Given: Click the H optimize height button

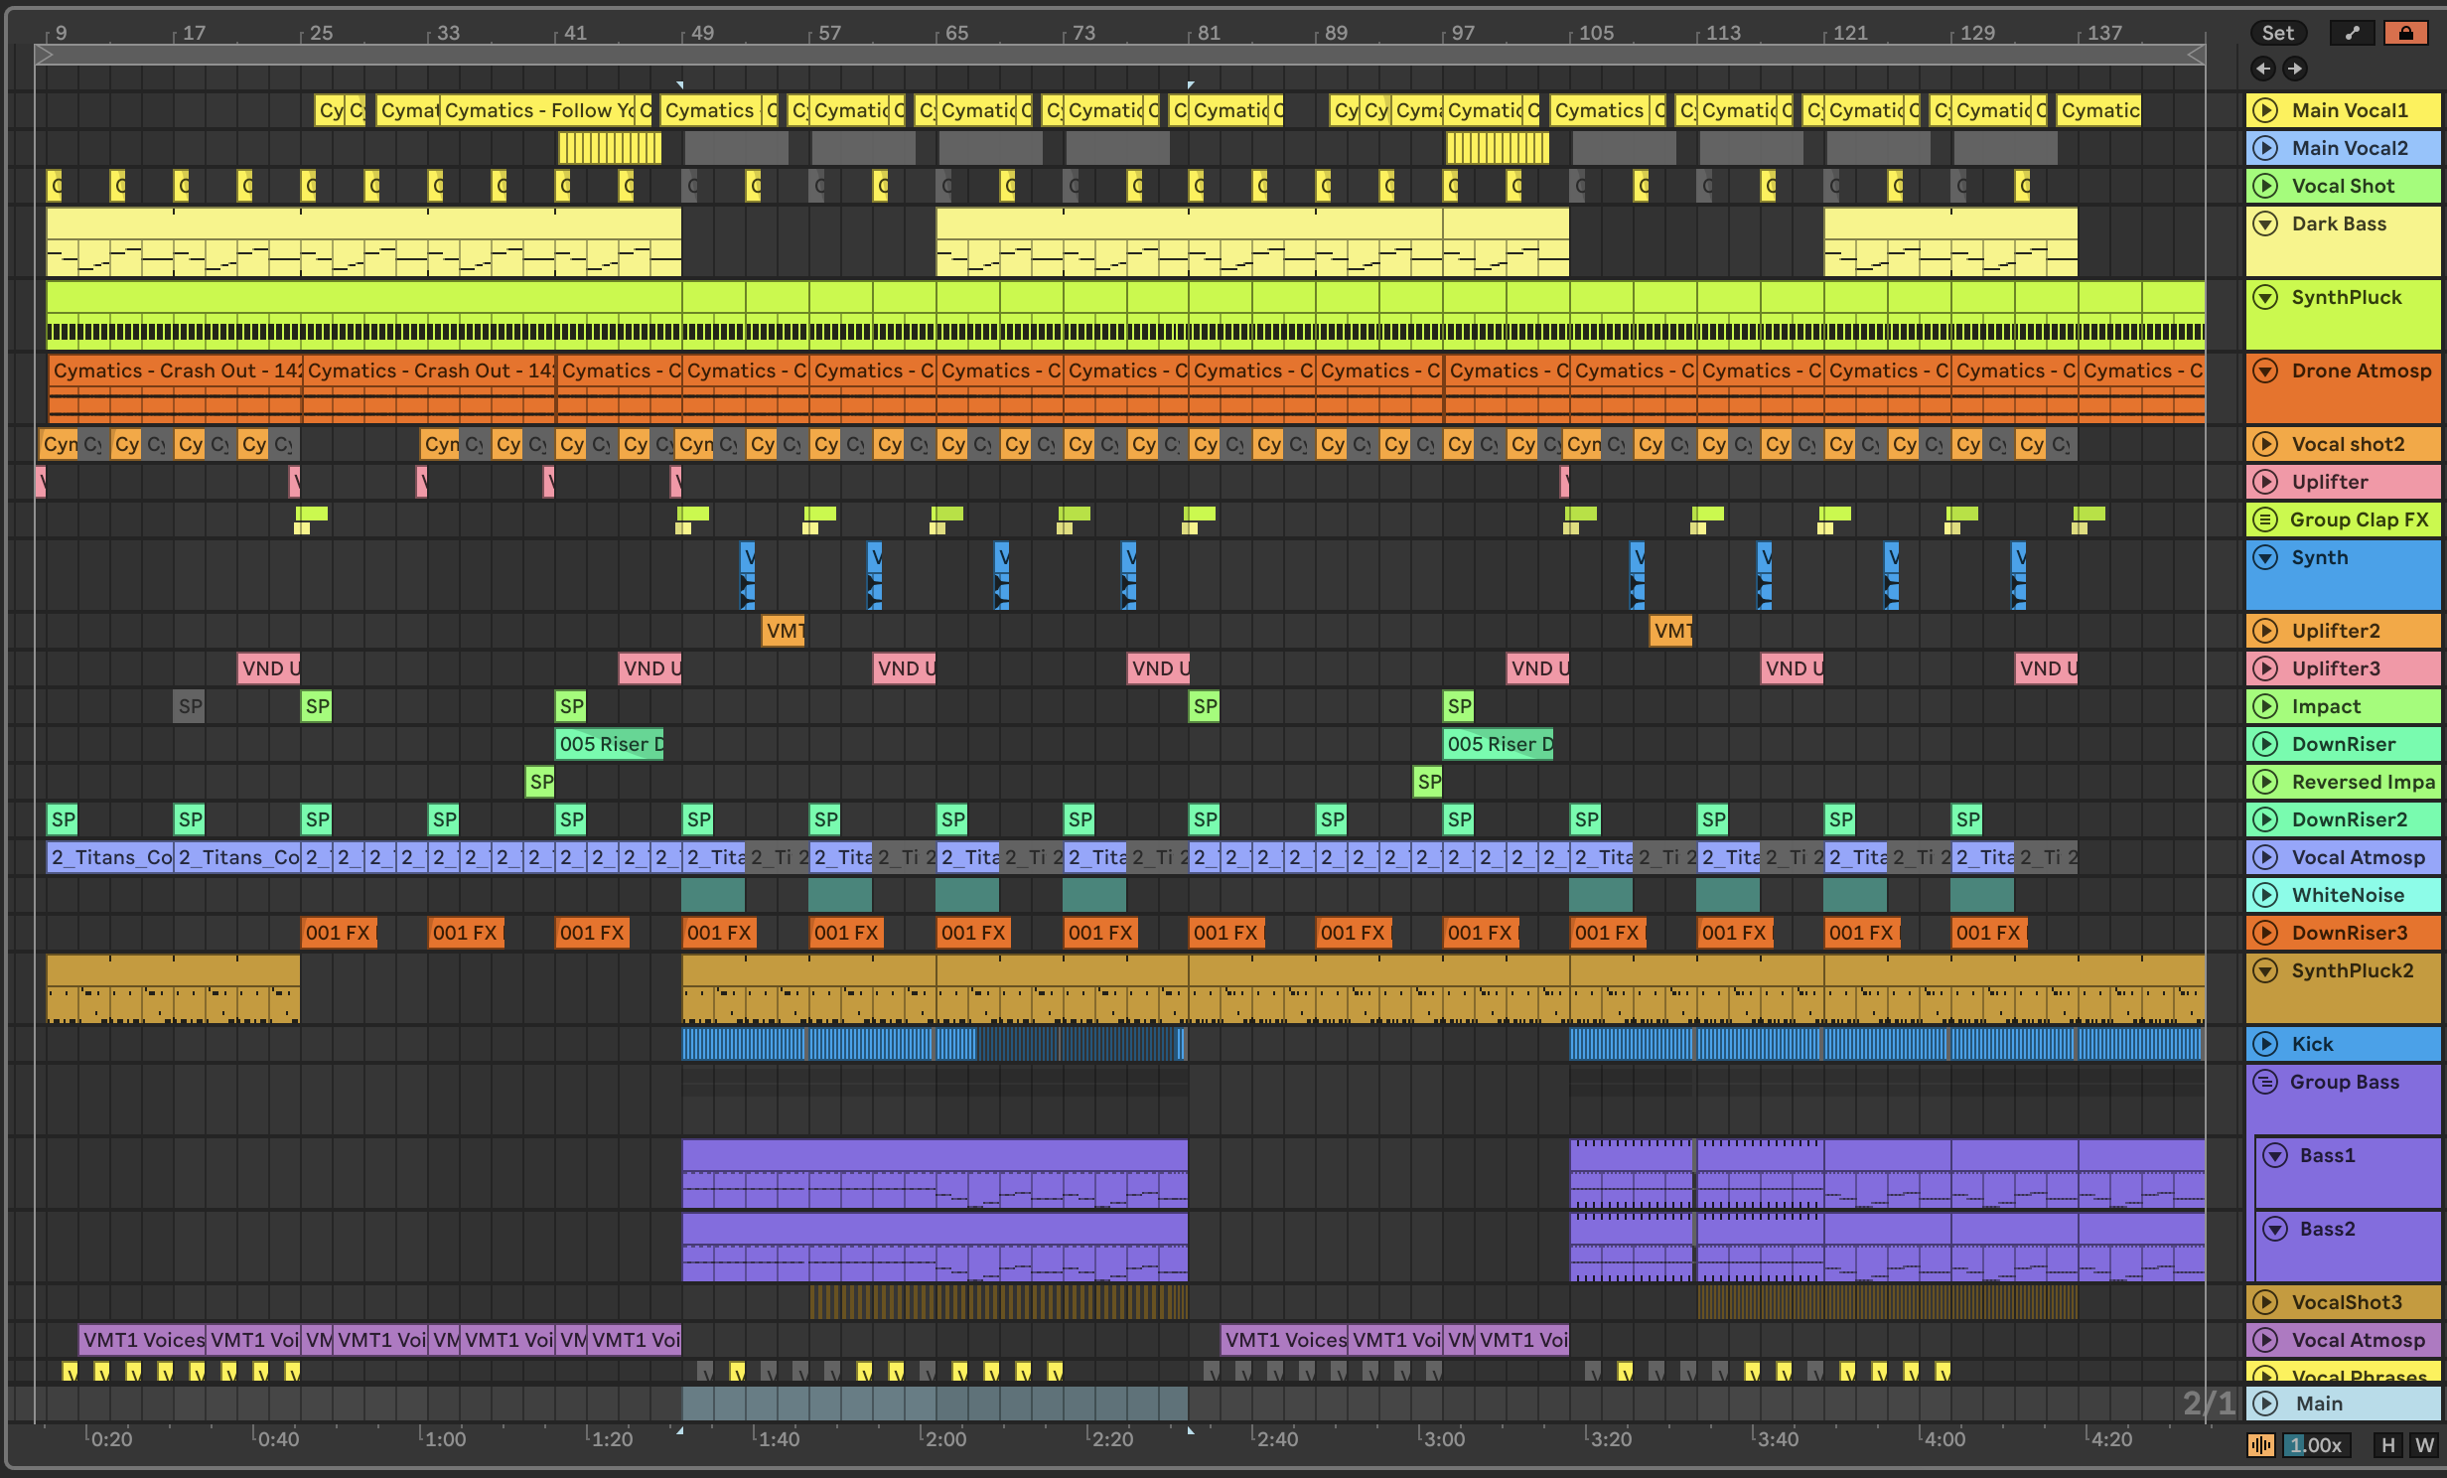Looking at the screenshot, I should click(x=2388, y=1445).
